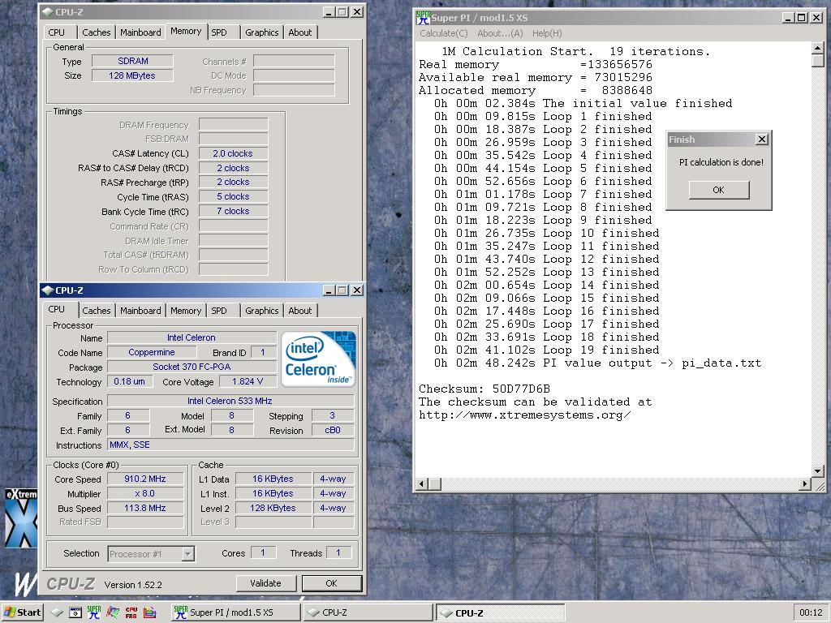
Task: Open the Start menu
Action: (x=22, y=612)
